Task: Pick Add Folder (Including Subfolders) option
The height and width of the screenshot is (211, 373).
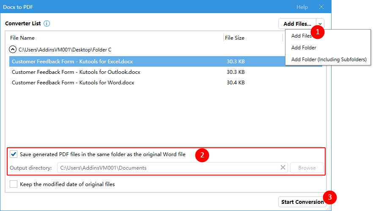Action: (329, 60)
